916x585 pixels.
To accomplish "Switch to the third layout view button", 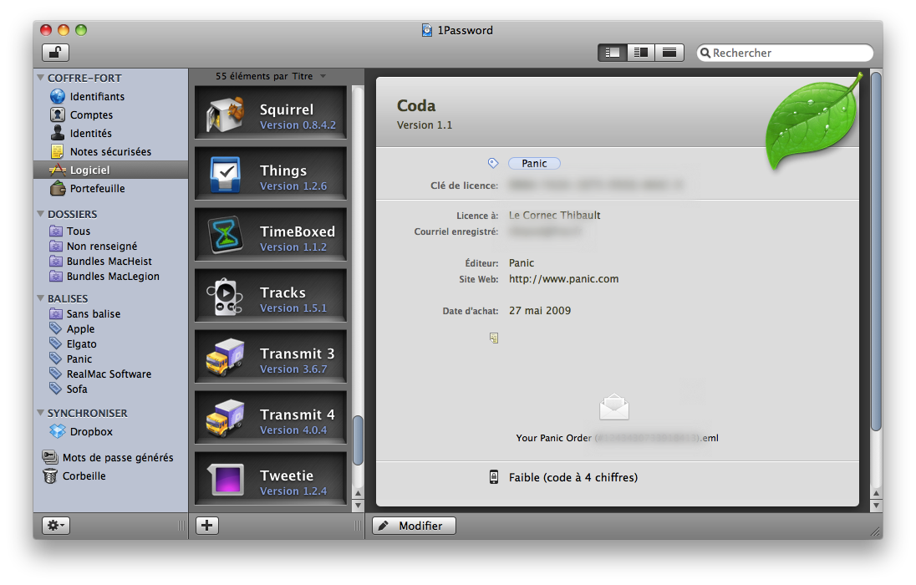I will (669, 53).
